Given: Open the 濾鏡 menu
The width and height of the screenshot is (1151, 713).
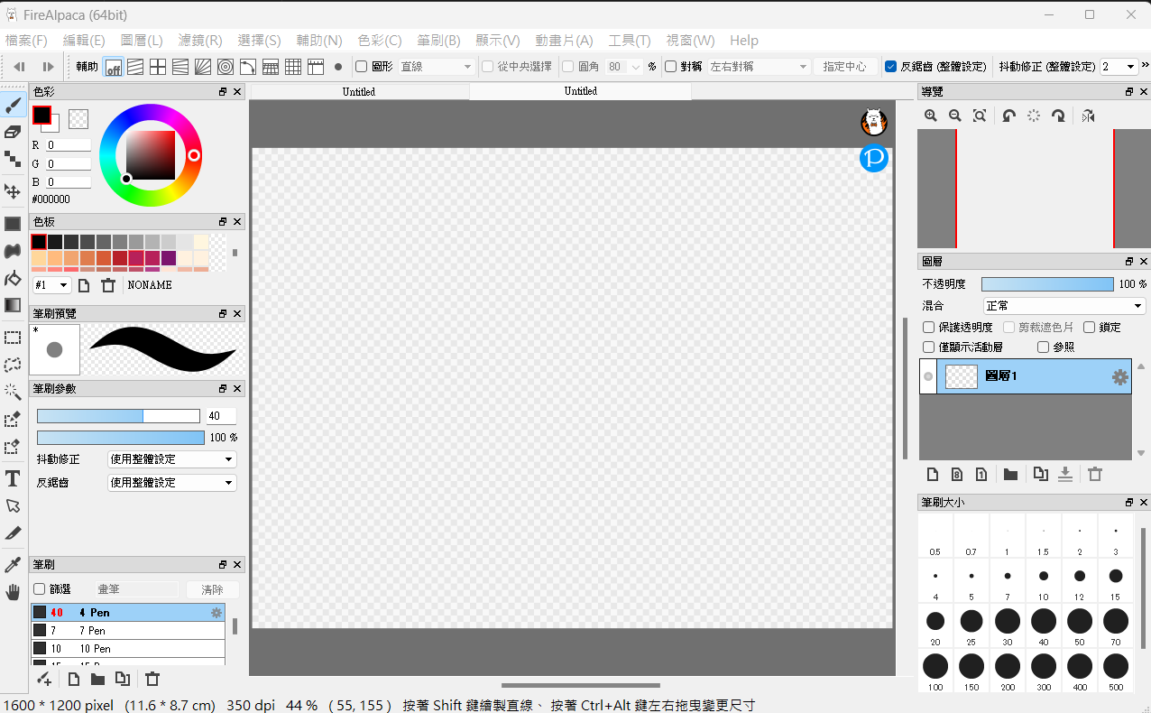Looking at the screenshot, I should pyautogui.click(x=198, y=41).
